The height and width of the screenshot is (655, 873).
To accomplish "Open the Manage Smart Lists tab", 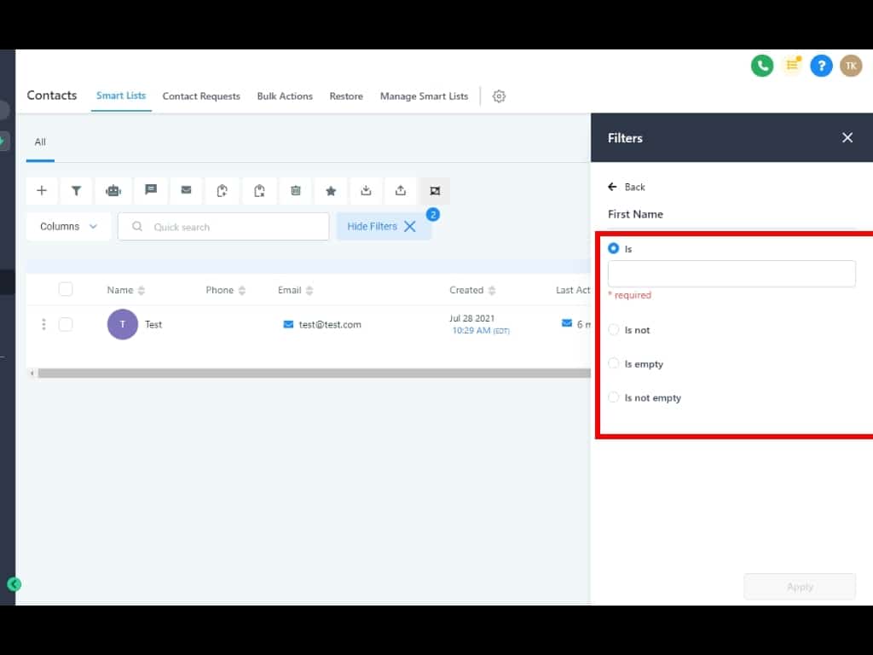I will point(424,96).
